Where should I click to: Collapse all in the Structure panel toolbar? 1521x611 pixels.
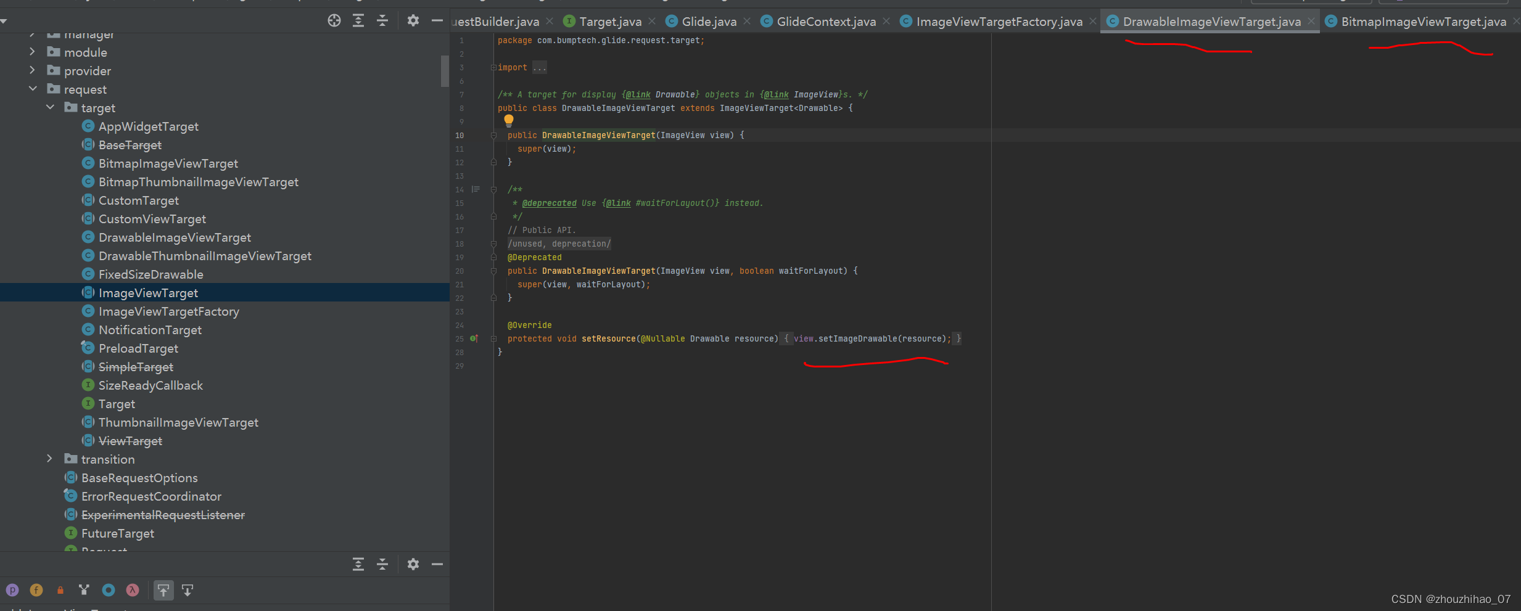[382, 564]
